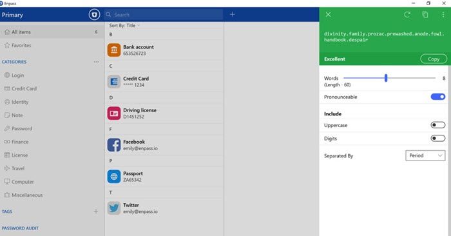Close the password generator panel
The height and width of the screenshot is (236, 451).
pyautogui.click(x=328, y=14)
